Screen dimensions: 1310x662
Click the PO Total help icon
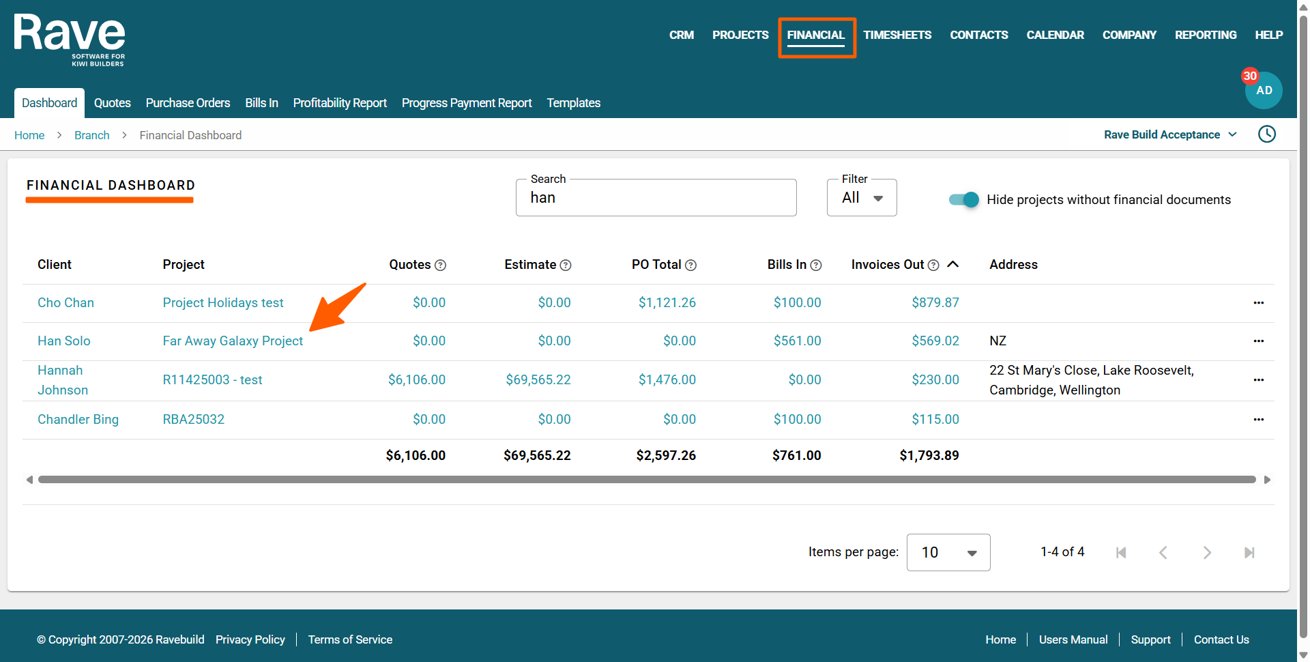[690, 265]
